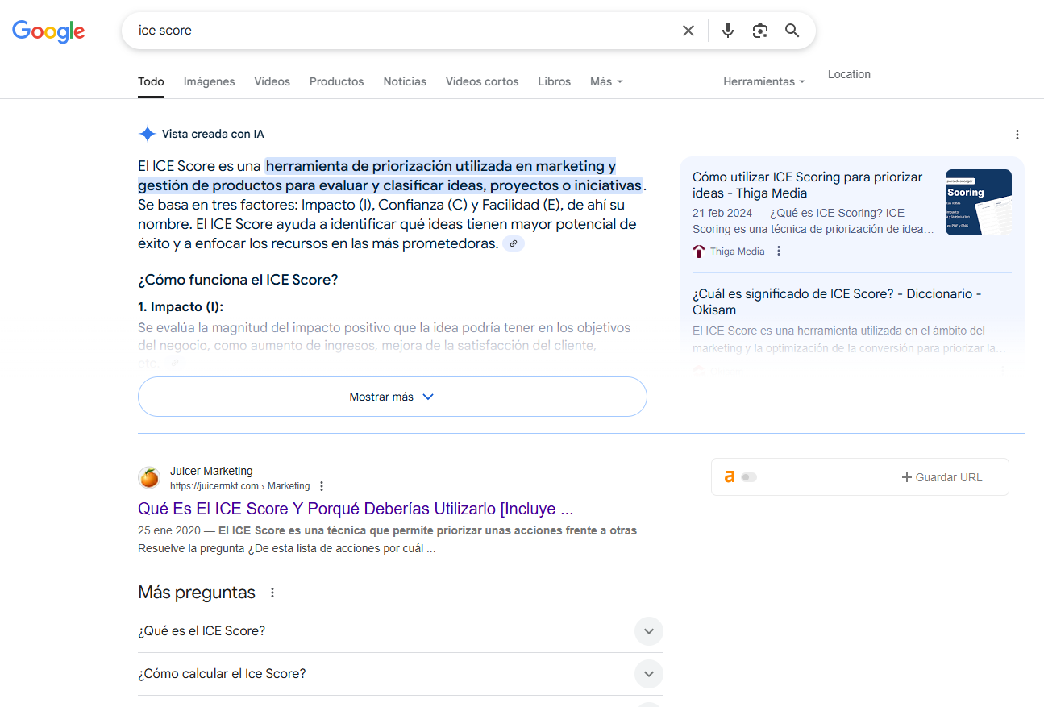Switch to the Imágenes tab

(x=210, y=81)
